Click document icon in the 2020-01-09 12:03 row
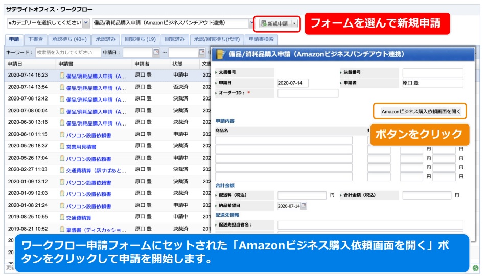Image resolution: width=487 pixels, height=276 pixels. click(x=62, y=193)
